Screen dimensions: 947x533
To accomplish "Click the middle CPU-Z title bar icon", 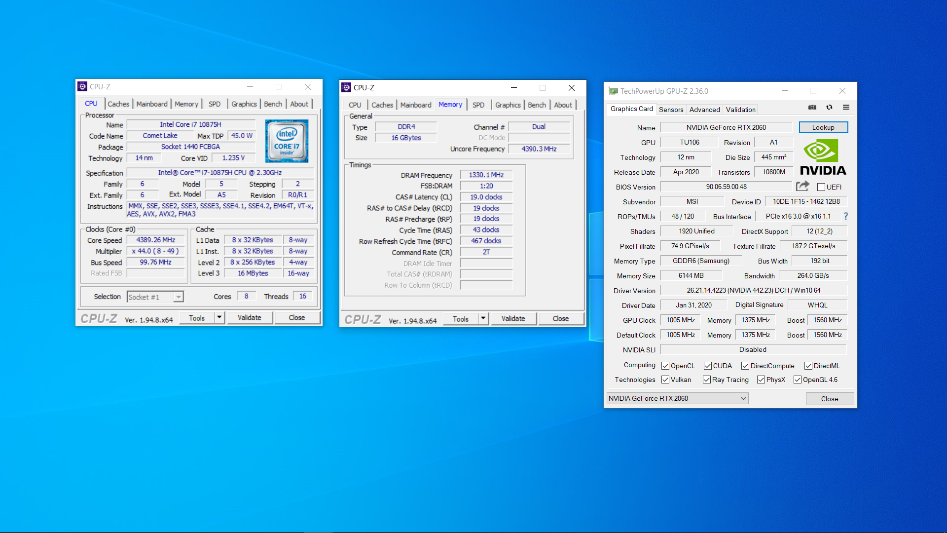I will (346, 87).
